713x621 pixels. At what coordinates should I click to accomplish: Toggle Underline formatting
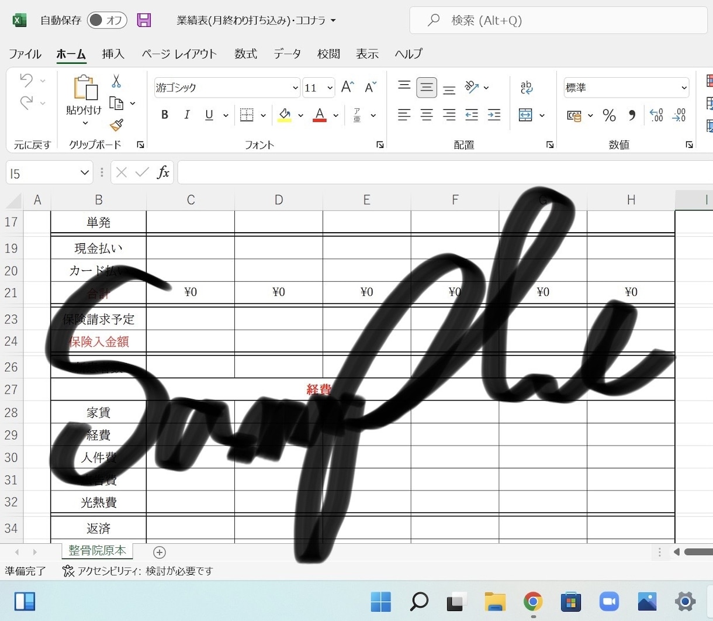tap(209, 115)
